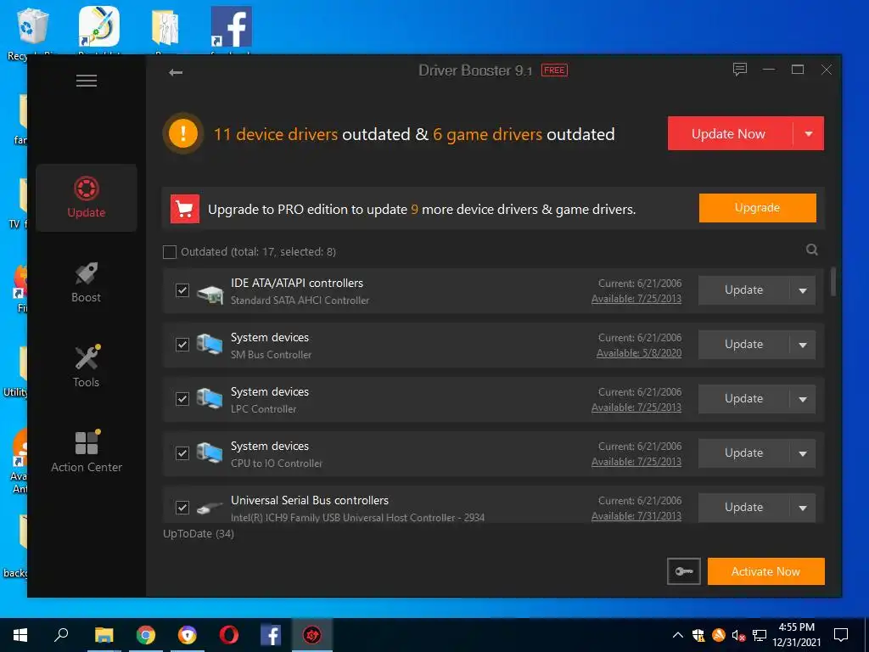This screenshot has width=869, height=652.
Task: Click the '11 device drivers' orange text
Action: pyautogui.click(x=276, y=134)
